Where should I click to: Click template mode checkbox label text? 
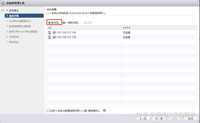click(75, 111)
